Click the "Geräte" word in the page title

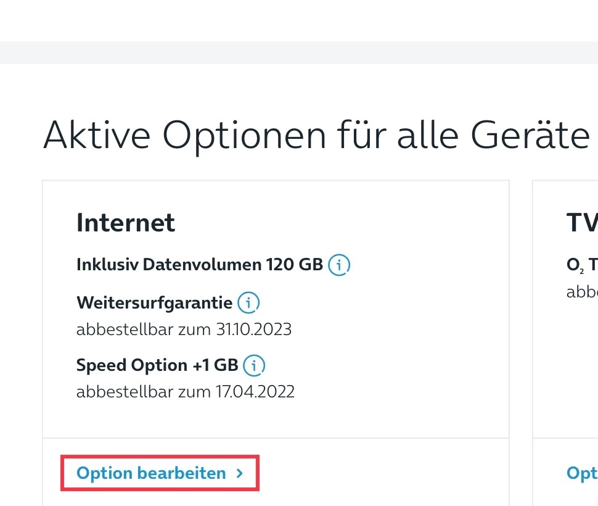(x=530, y=135)
